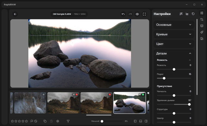This screenshot has width=207, height=126.
Task: Open the layers masks panel
Action: click(x=202, y=26)
